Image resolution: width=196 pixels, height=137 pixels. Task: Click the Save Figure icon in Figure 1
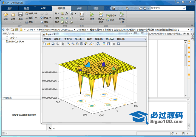53,44
